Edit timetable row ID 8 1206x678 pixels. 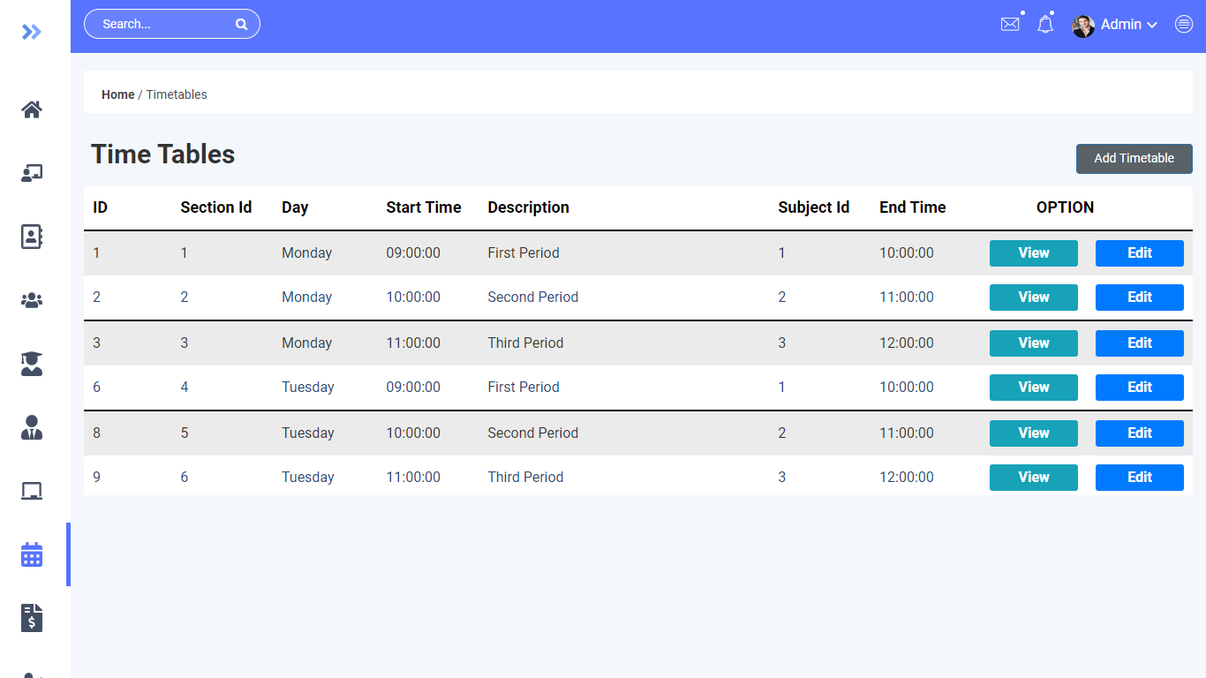1140,433
